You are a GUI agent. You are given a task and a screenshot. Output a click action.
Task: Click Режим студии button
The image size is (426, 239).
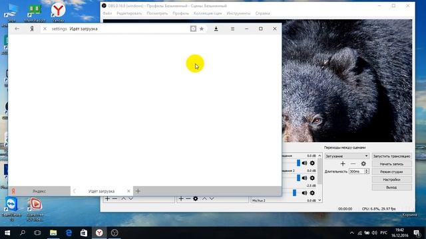391,172
